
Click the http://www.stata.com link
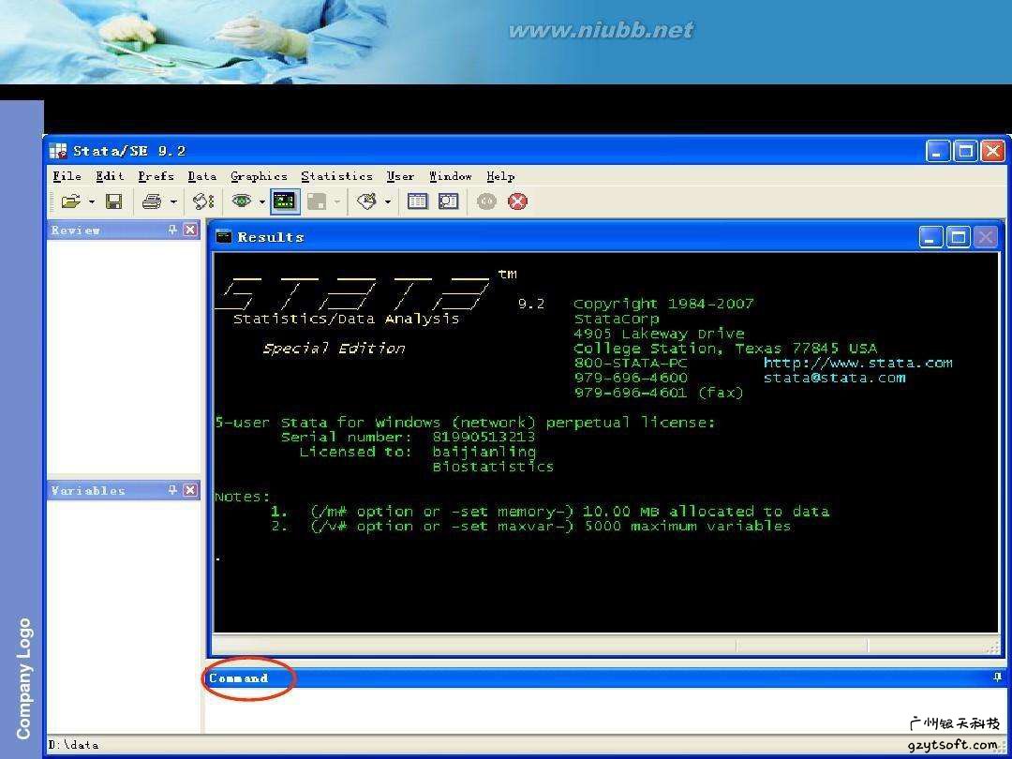(x=857, y=363)
